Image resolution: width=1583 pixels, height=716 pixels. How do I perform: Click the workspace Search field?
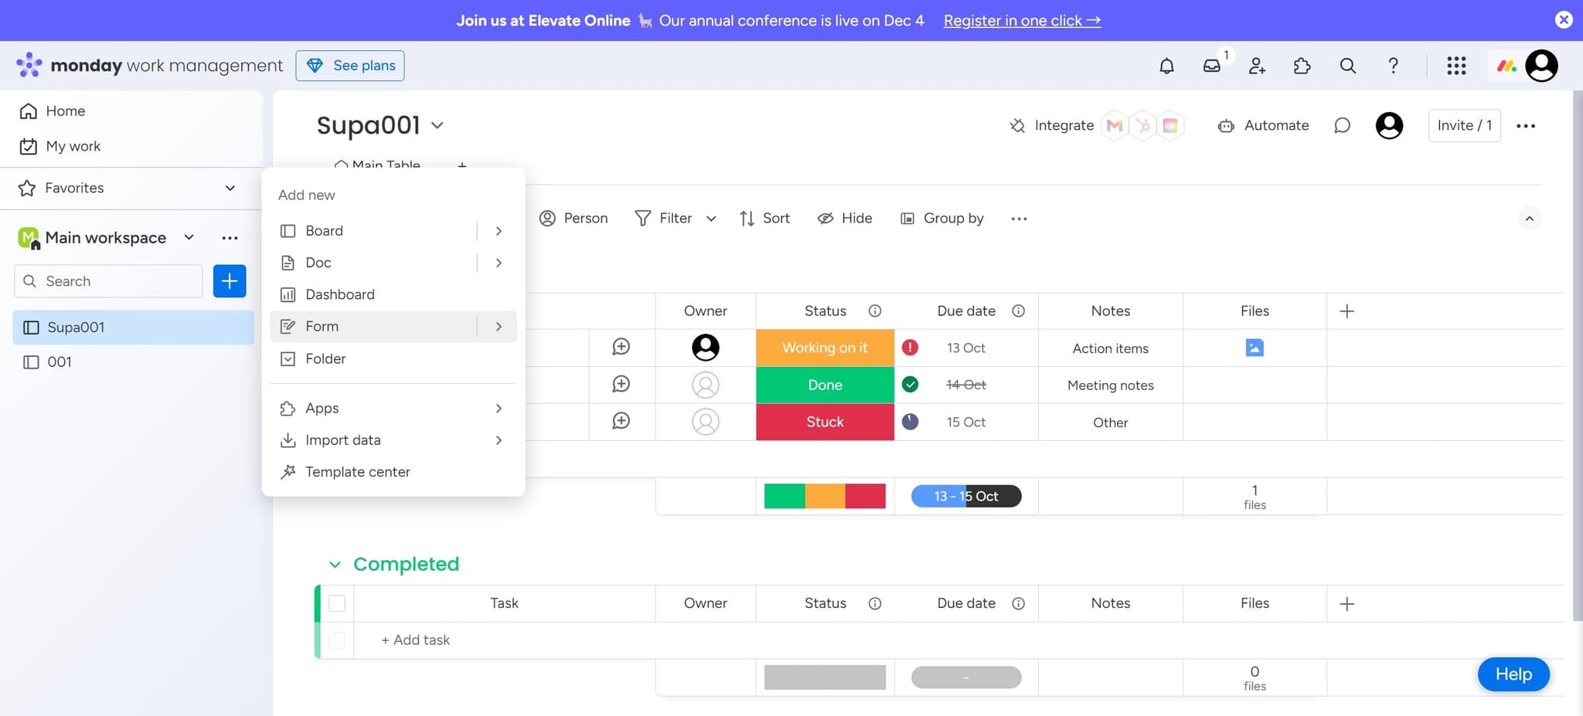coord(107,281)
